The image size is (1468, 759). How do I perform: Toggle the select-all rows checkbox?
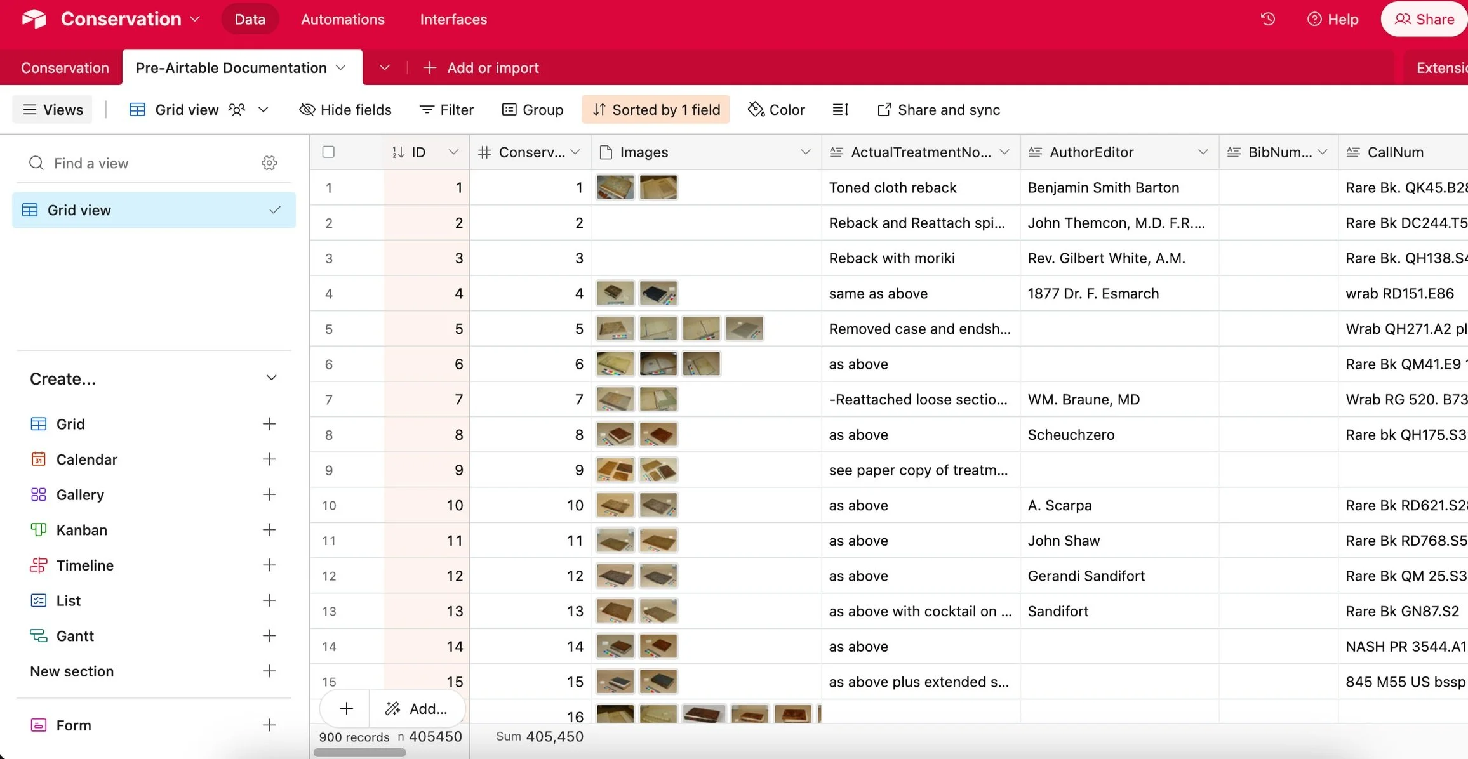328,152
